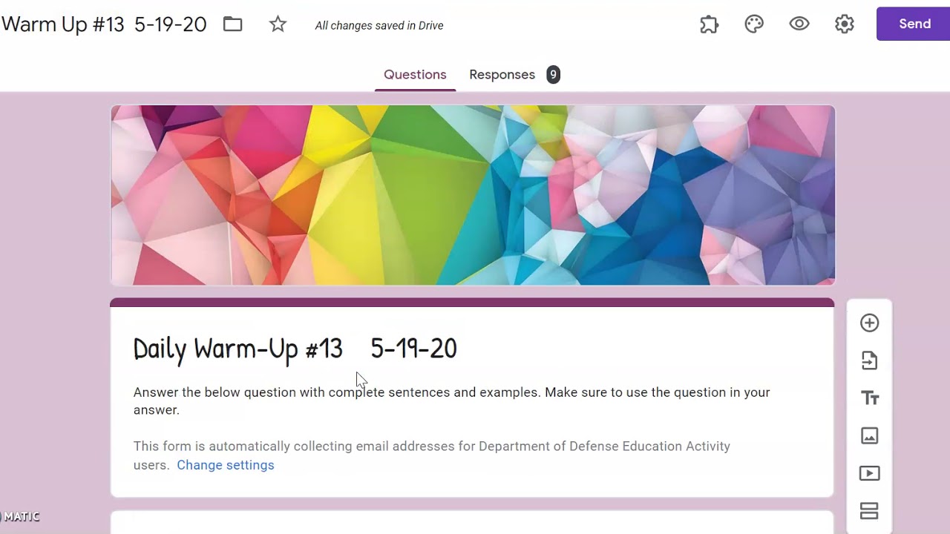Open the Add-ons puzzle icon
The image size is (950, 534).
(x=709, y=24)
